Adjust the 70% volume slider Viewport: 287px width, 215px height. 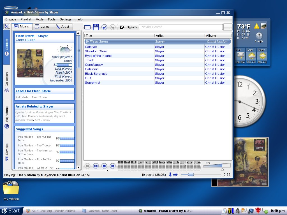[217, 165]
